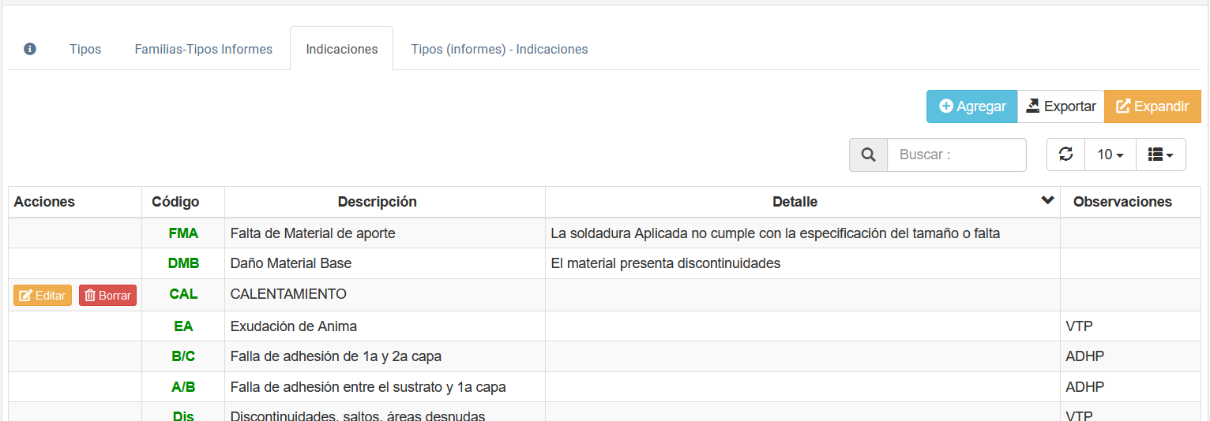Screen dimensions: 1210x421
Task: Delete the CAL row with Borrar
Action: [x=107, y=296]
